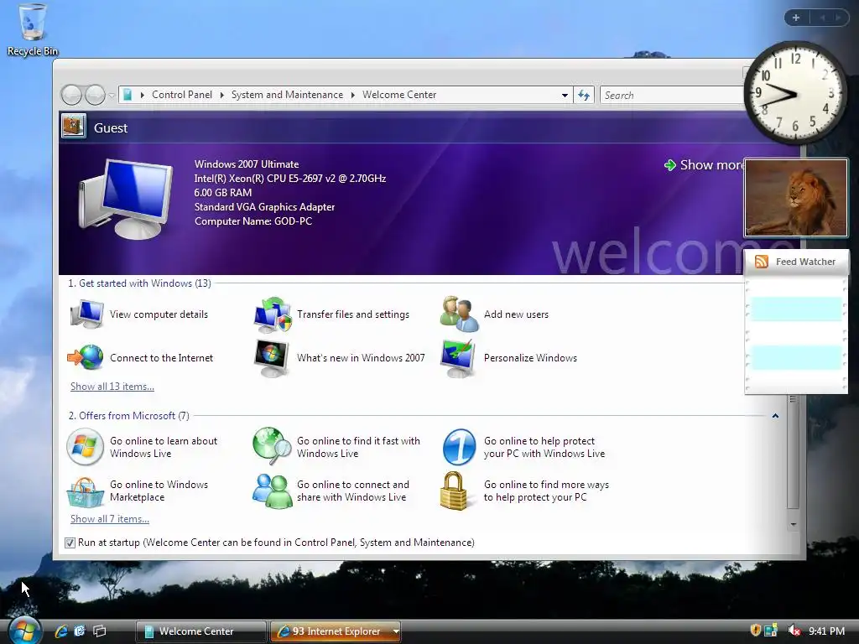This screenshot has width=859, height=644.
Task: Click the Show more green arrow
Action: [670, 165]
